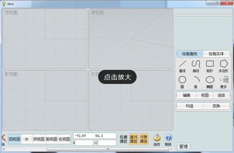Open the 构造 tab

(190, 106)
